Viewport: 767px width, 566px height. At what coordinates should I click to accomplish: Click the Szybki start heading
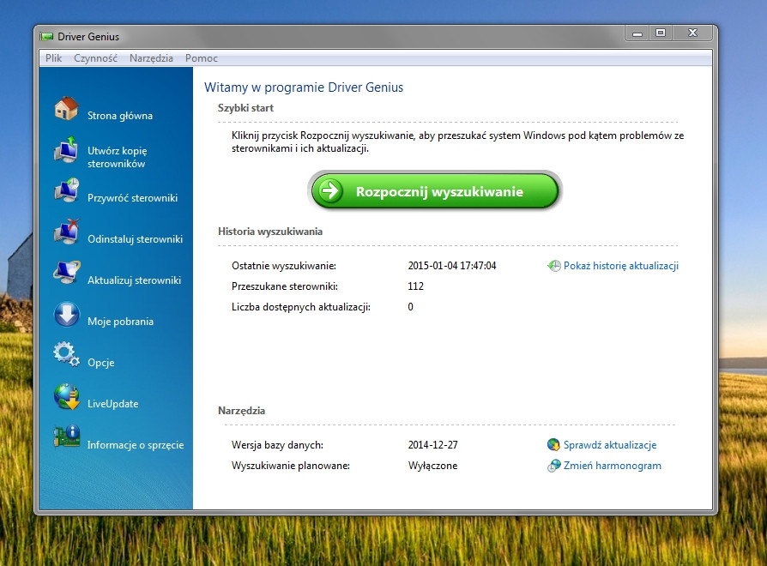point(245,108)
